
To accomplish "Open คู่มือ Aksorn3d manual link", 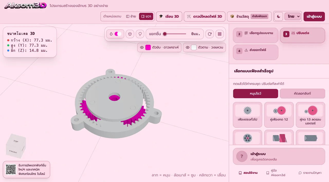I will pyautogui.click(x=276, y=173).
